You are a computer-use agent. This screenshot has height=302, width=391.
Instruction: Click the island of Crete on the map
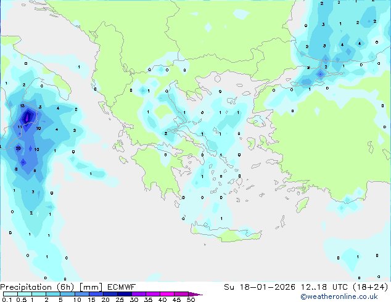226,233
